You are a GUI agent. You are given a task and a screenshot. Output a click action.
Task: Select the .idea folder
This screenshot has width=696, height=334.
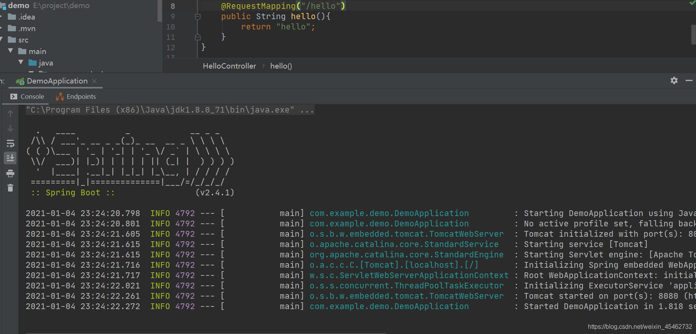tap(21, 17)
